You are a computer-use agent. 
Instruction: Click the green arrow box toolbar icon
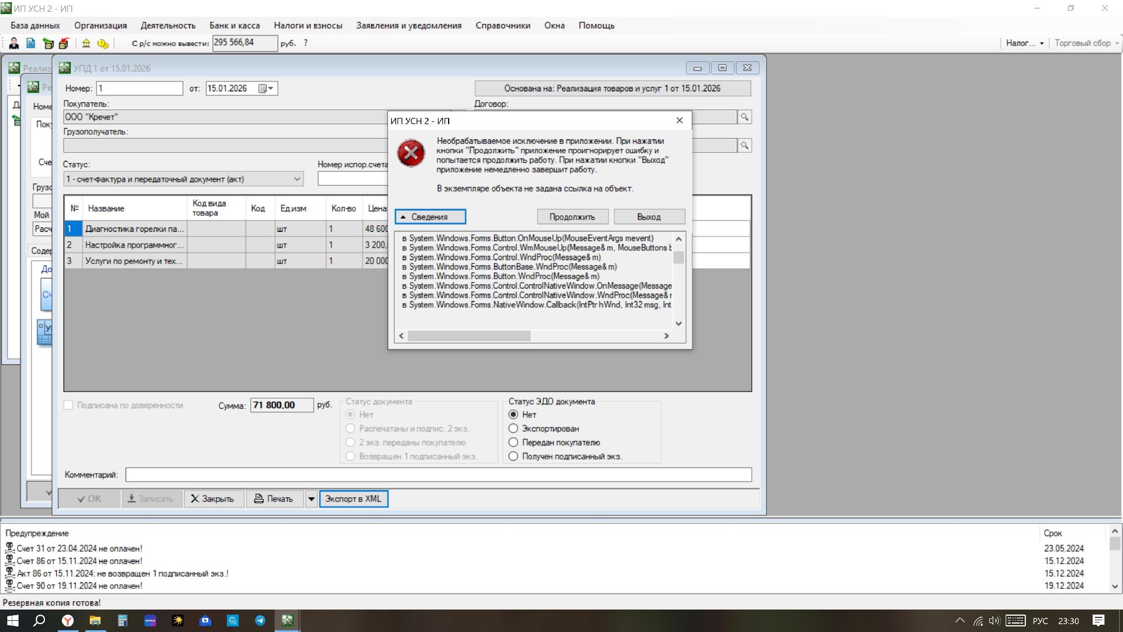(48, 43)
